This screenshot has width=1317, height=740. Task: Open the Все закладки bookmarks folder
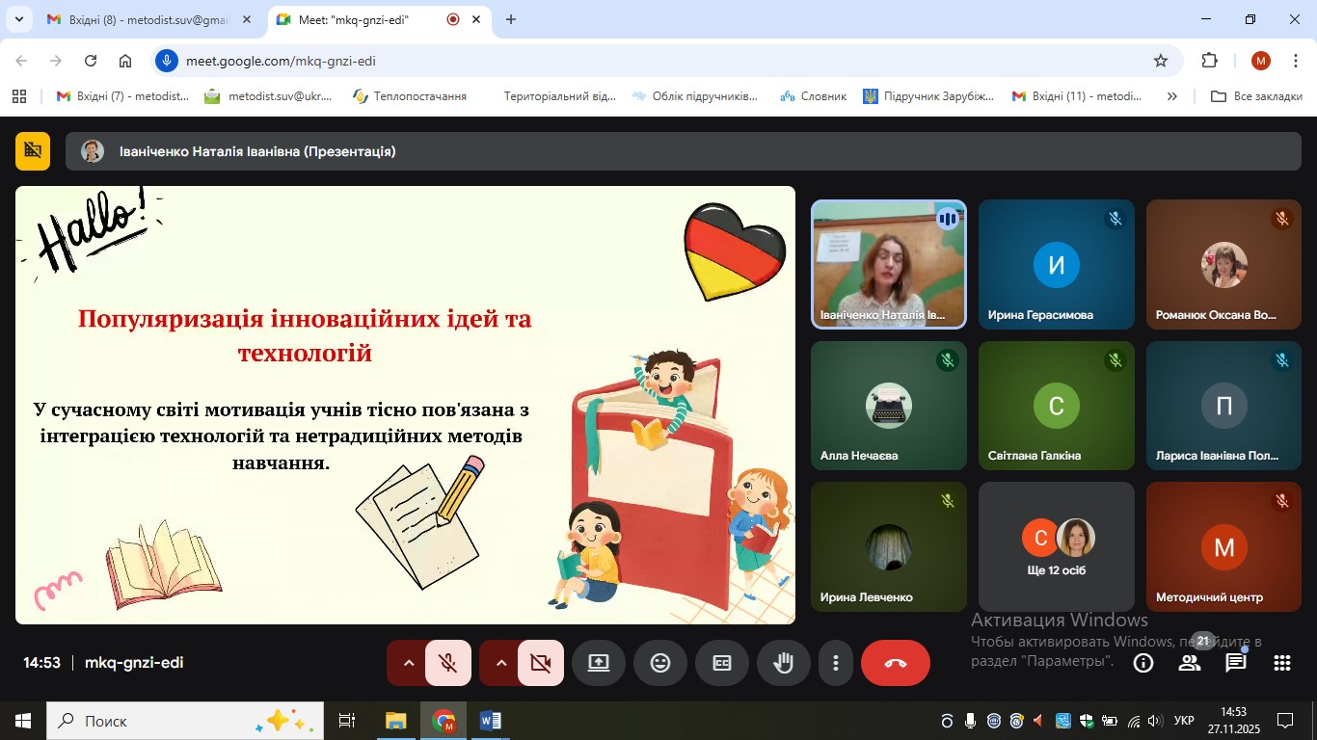pos(1256,96)
